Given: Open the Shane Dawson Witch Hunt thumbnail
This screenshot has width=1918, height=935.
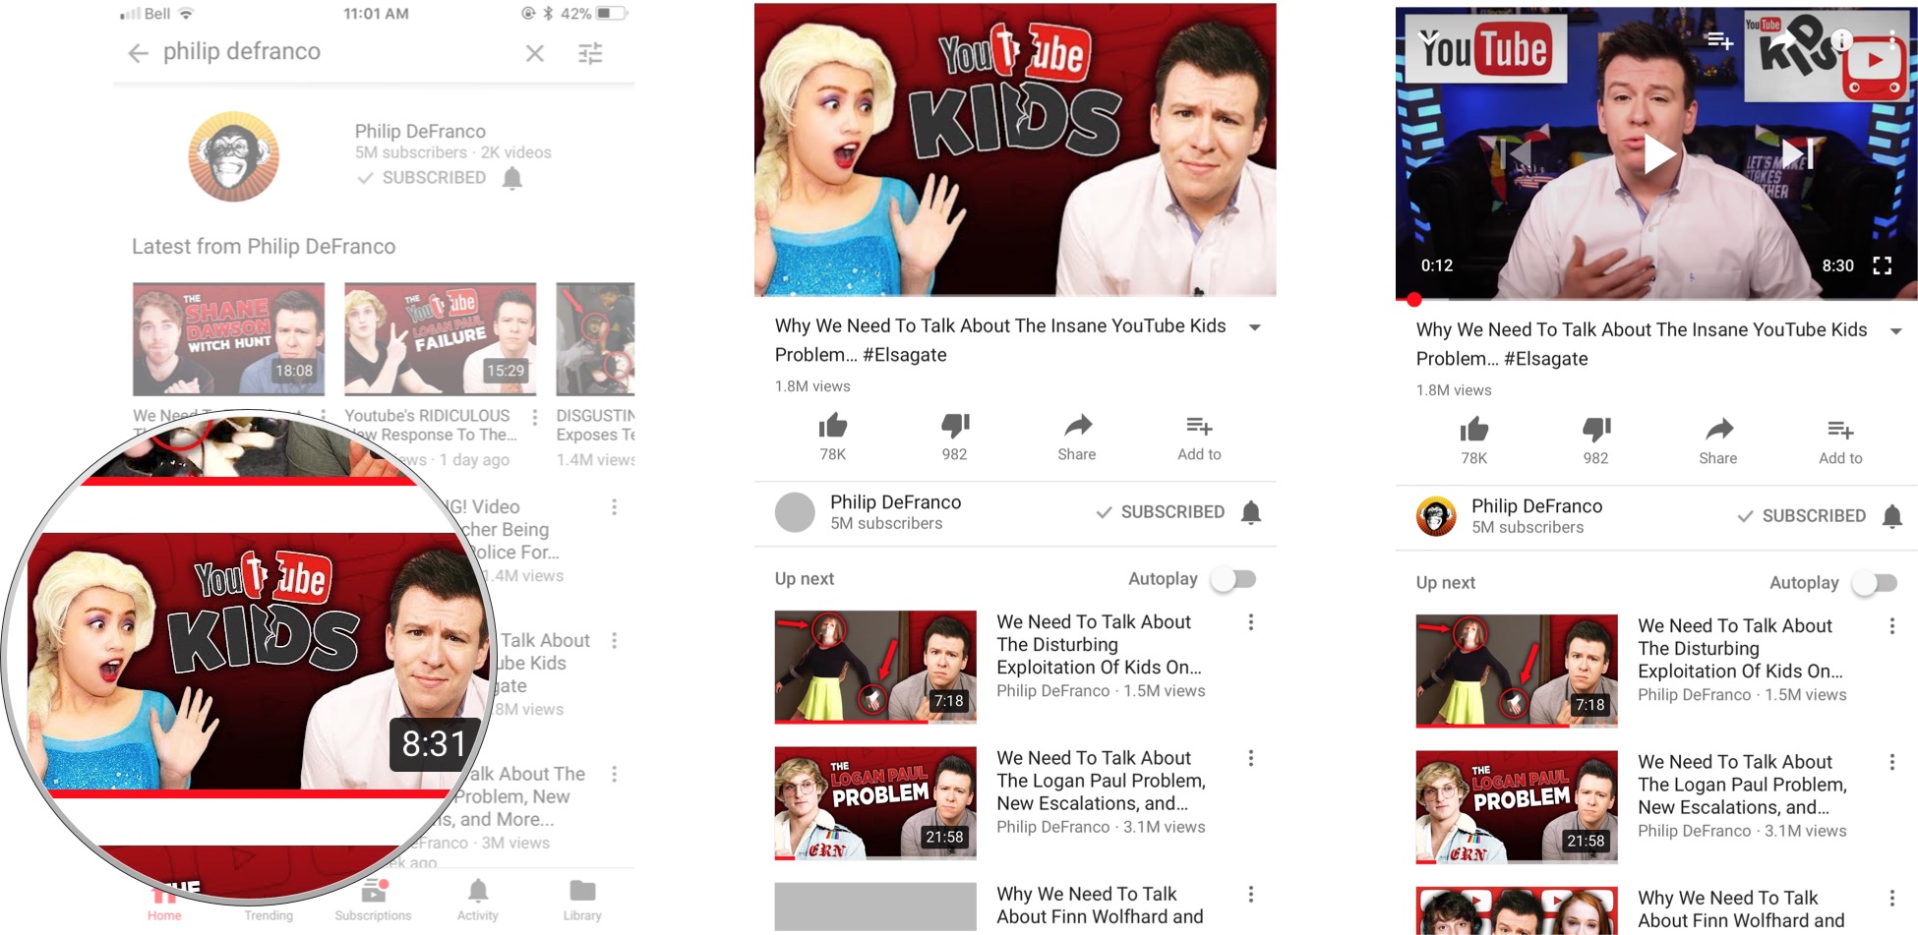Looking at the screenshot, I should pyautogui.click(x=228, y=339).
